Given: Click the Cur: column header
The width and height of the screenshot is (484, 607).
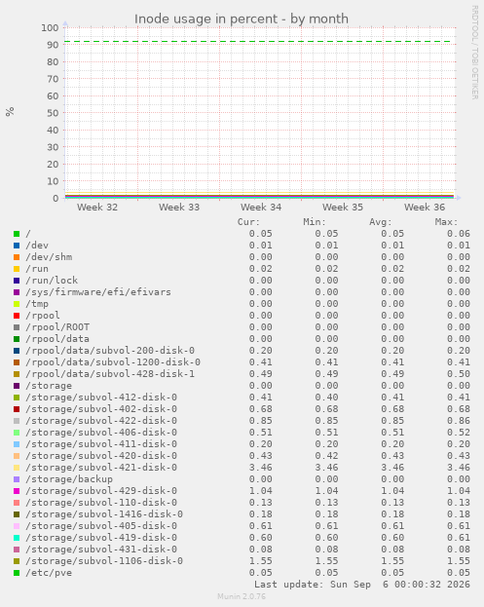Looking at the screenshot, I should pyautogui.click(x=248, y=222).
